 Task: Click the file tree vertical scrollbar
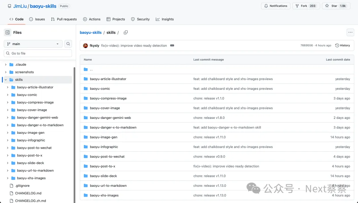tap(74, 132)
